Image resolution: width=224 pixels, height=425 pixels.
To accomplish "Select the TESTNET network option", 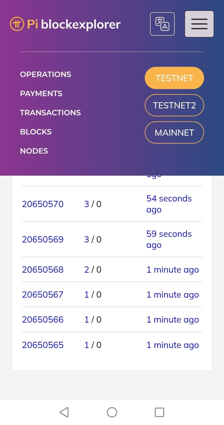I will [x=174, y=78].
